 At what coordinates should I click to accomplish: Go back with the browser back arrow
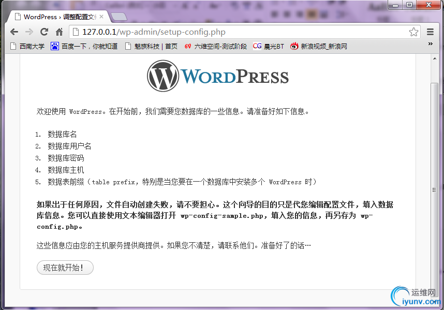coord(14,32)
